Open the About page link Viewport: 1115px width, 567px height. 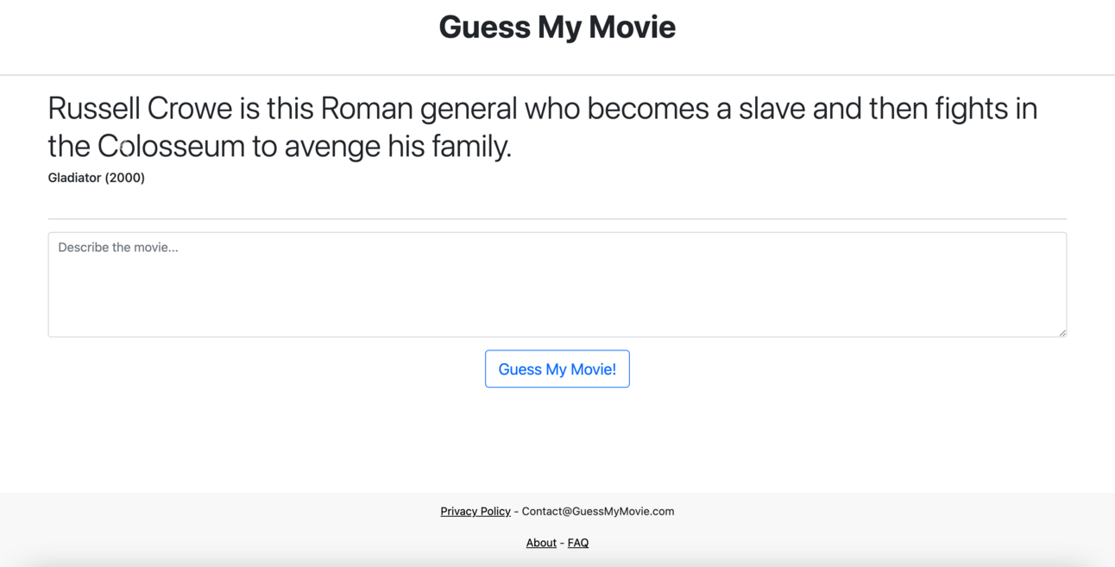[541, 543]
